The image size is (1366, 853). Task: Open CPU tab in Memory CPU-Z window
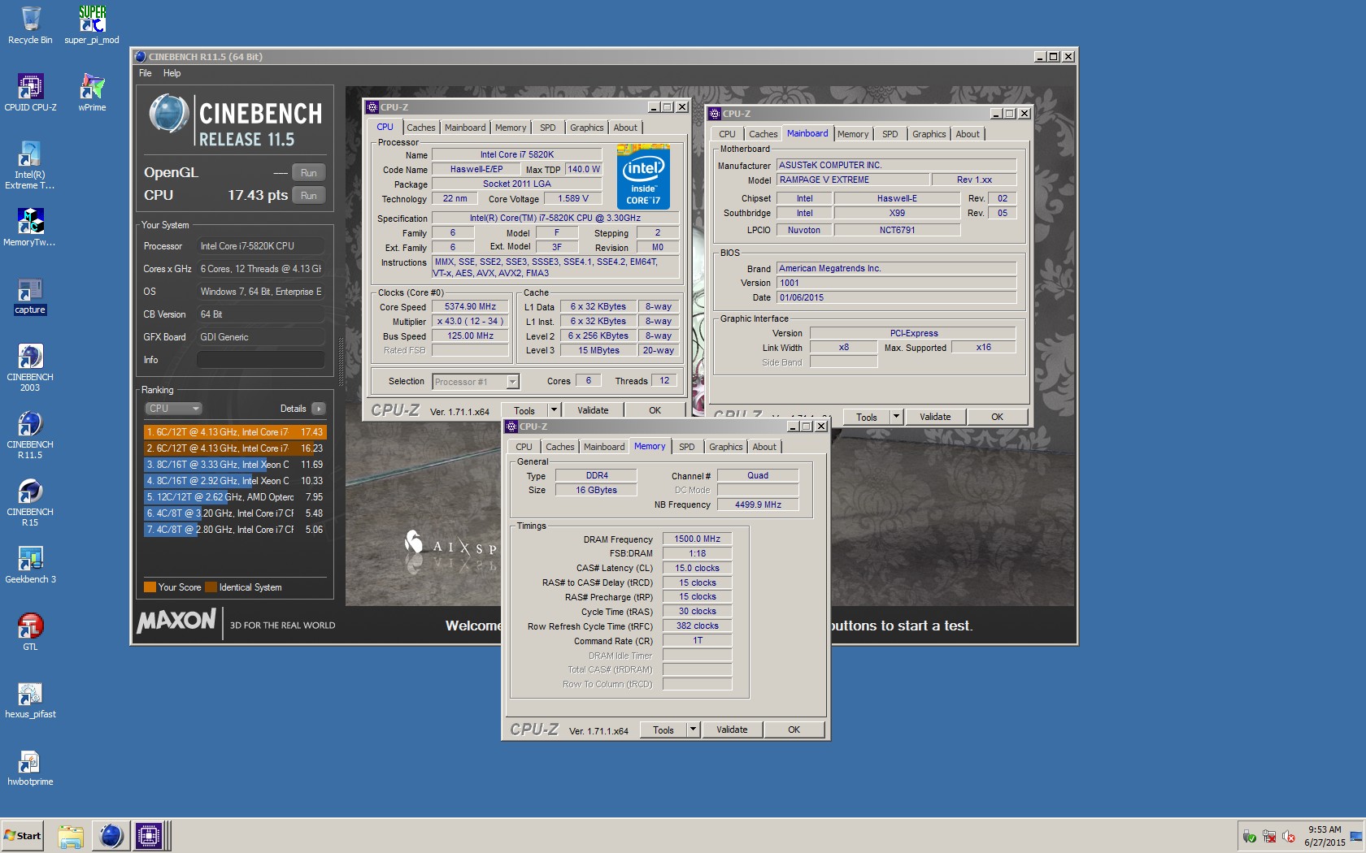524,447
